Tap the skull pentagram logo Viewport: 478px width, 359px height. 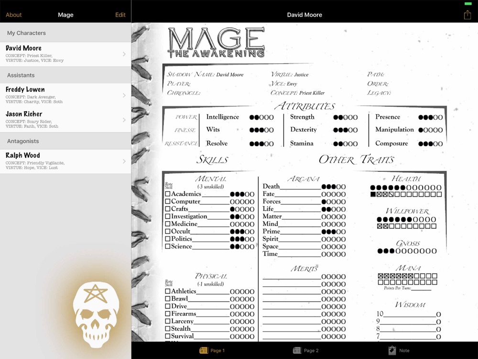tap(96, 315)
